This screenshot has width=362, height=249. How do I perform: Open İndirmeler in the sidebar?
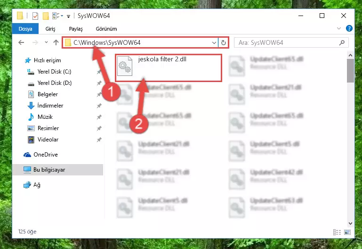tap(45, 106)
